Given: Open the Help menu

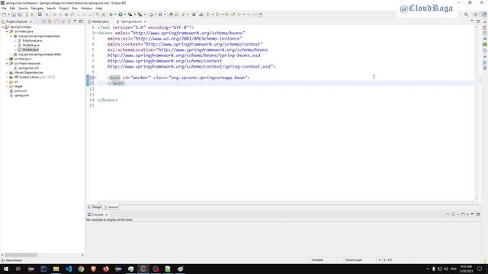Looking at the screenshot, I should tap(98, 8).
